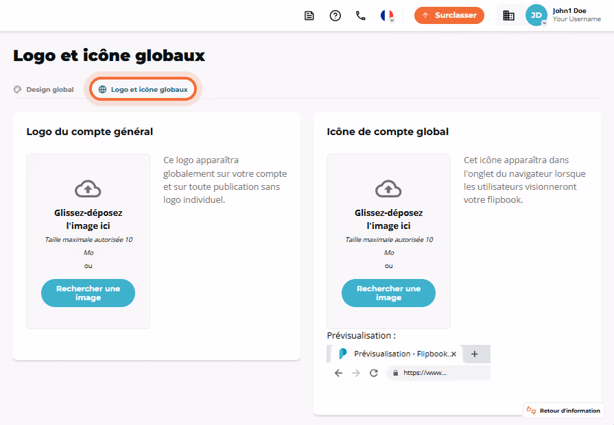Click the cloud upload icon for logo
614x425 pixels.
(x=88, y=189)
